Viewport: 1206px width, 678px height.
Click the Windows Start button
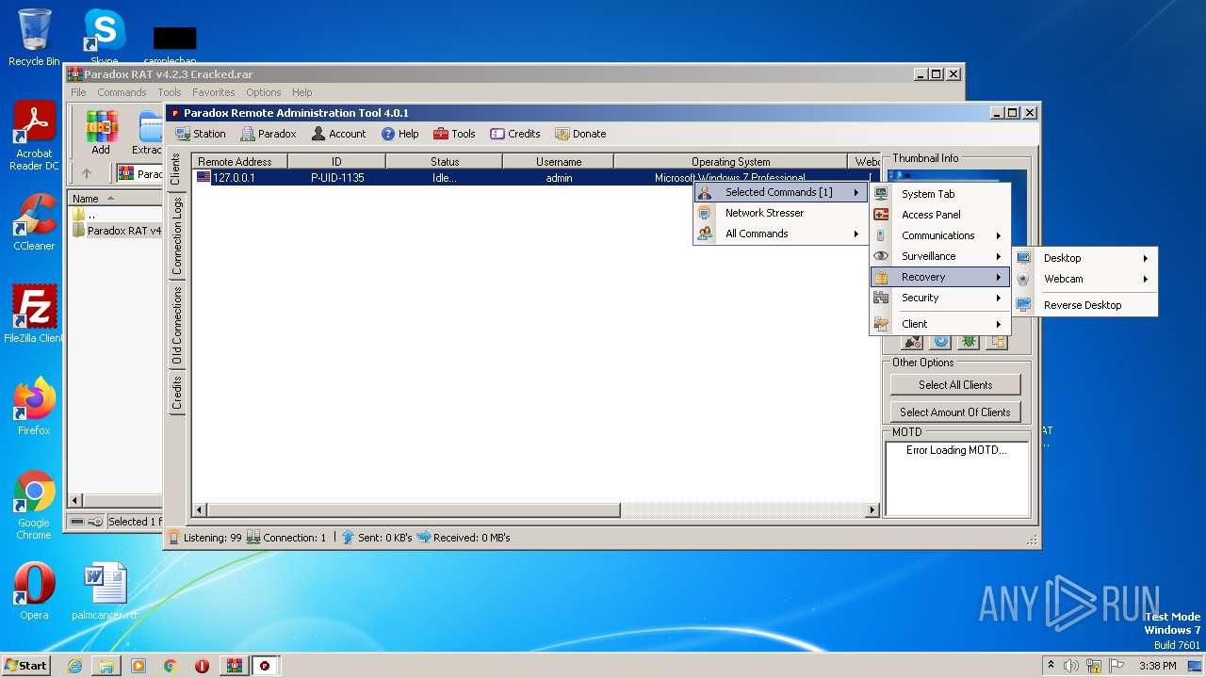[x=26, y=665]
